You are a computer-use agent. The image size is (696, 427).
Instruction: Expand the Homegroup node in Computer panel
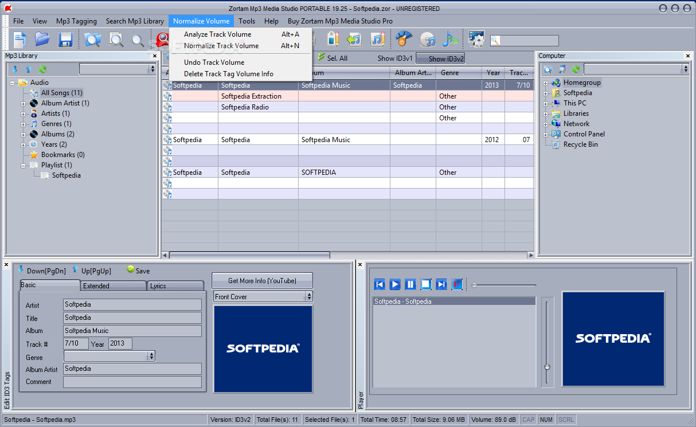click(546, 83)
